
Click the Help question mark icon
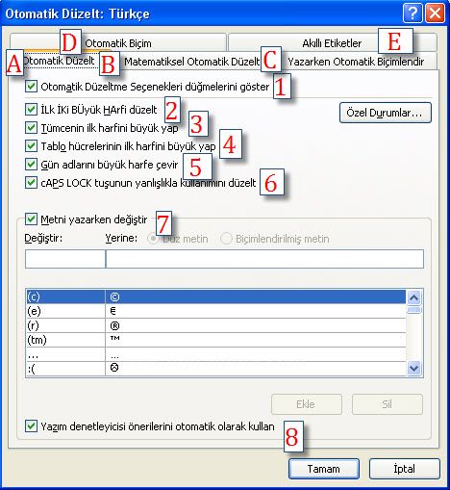[x=412, y=13]
